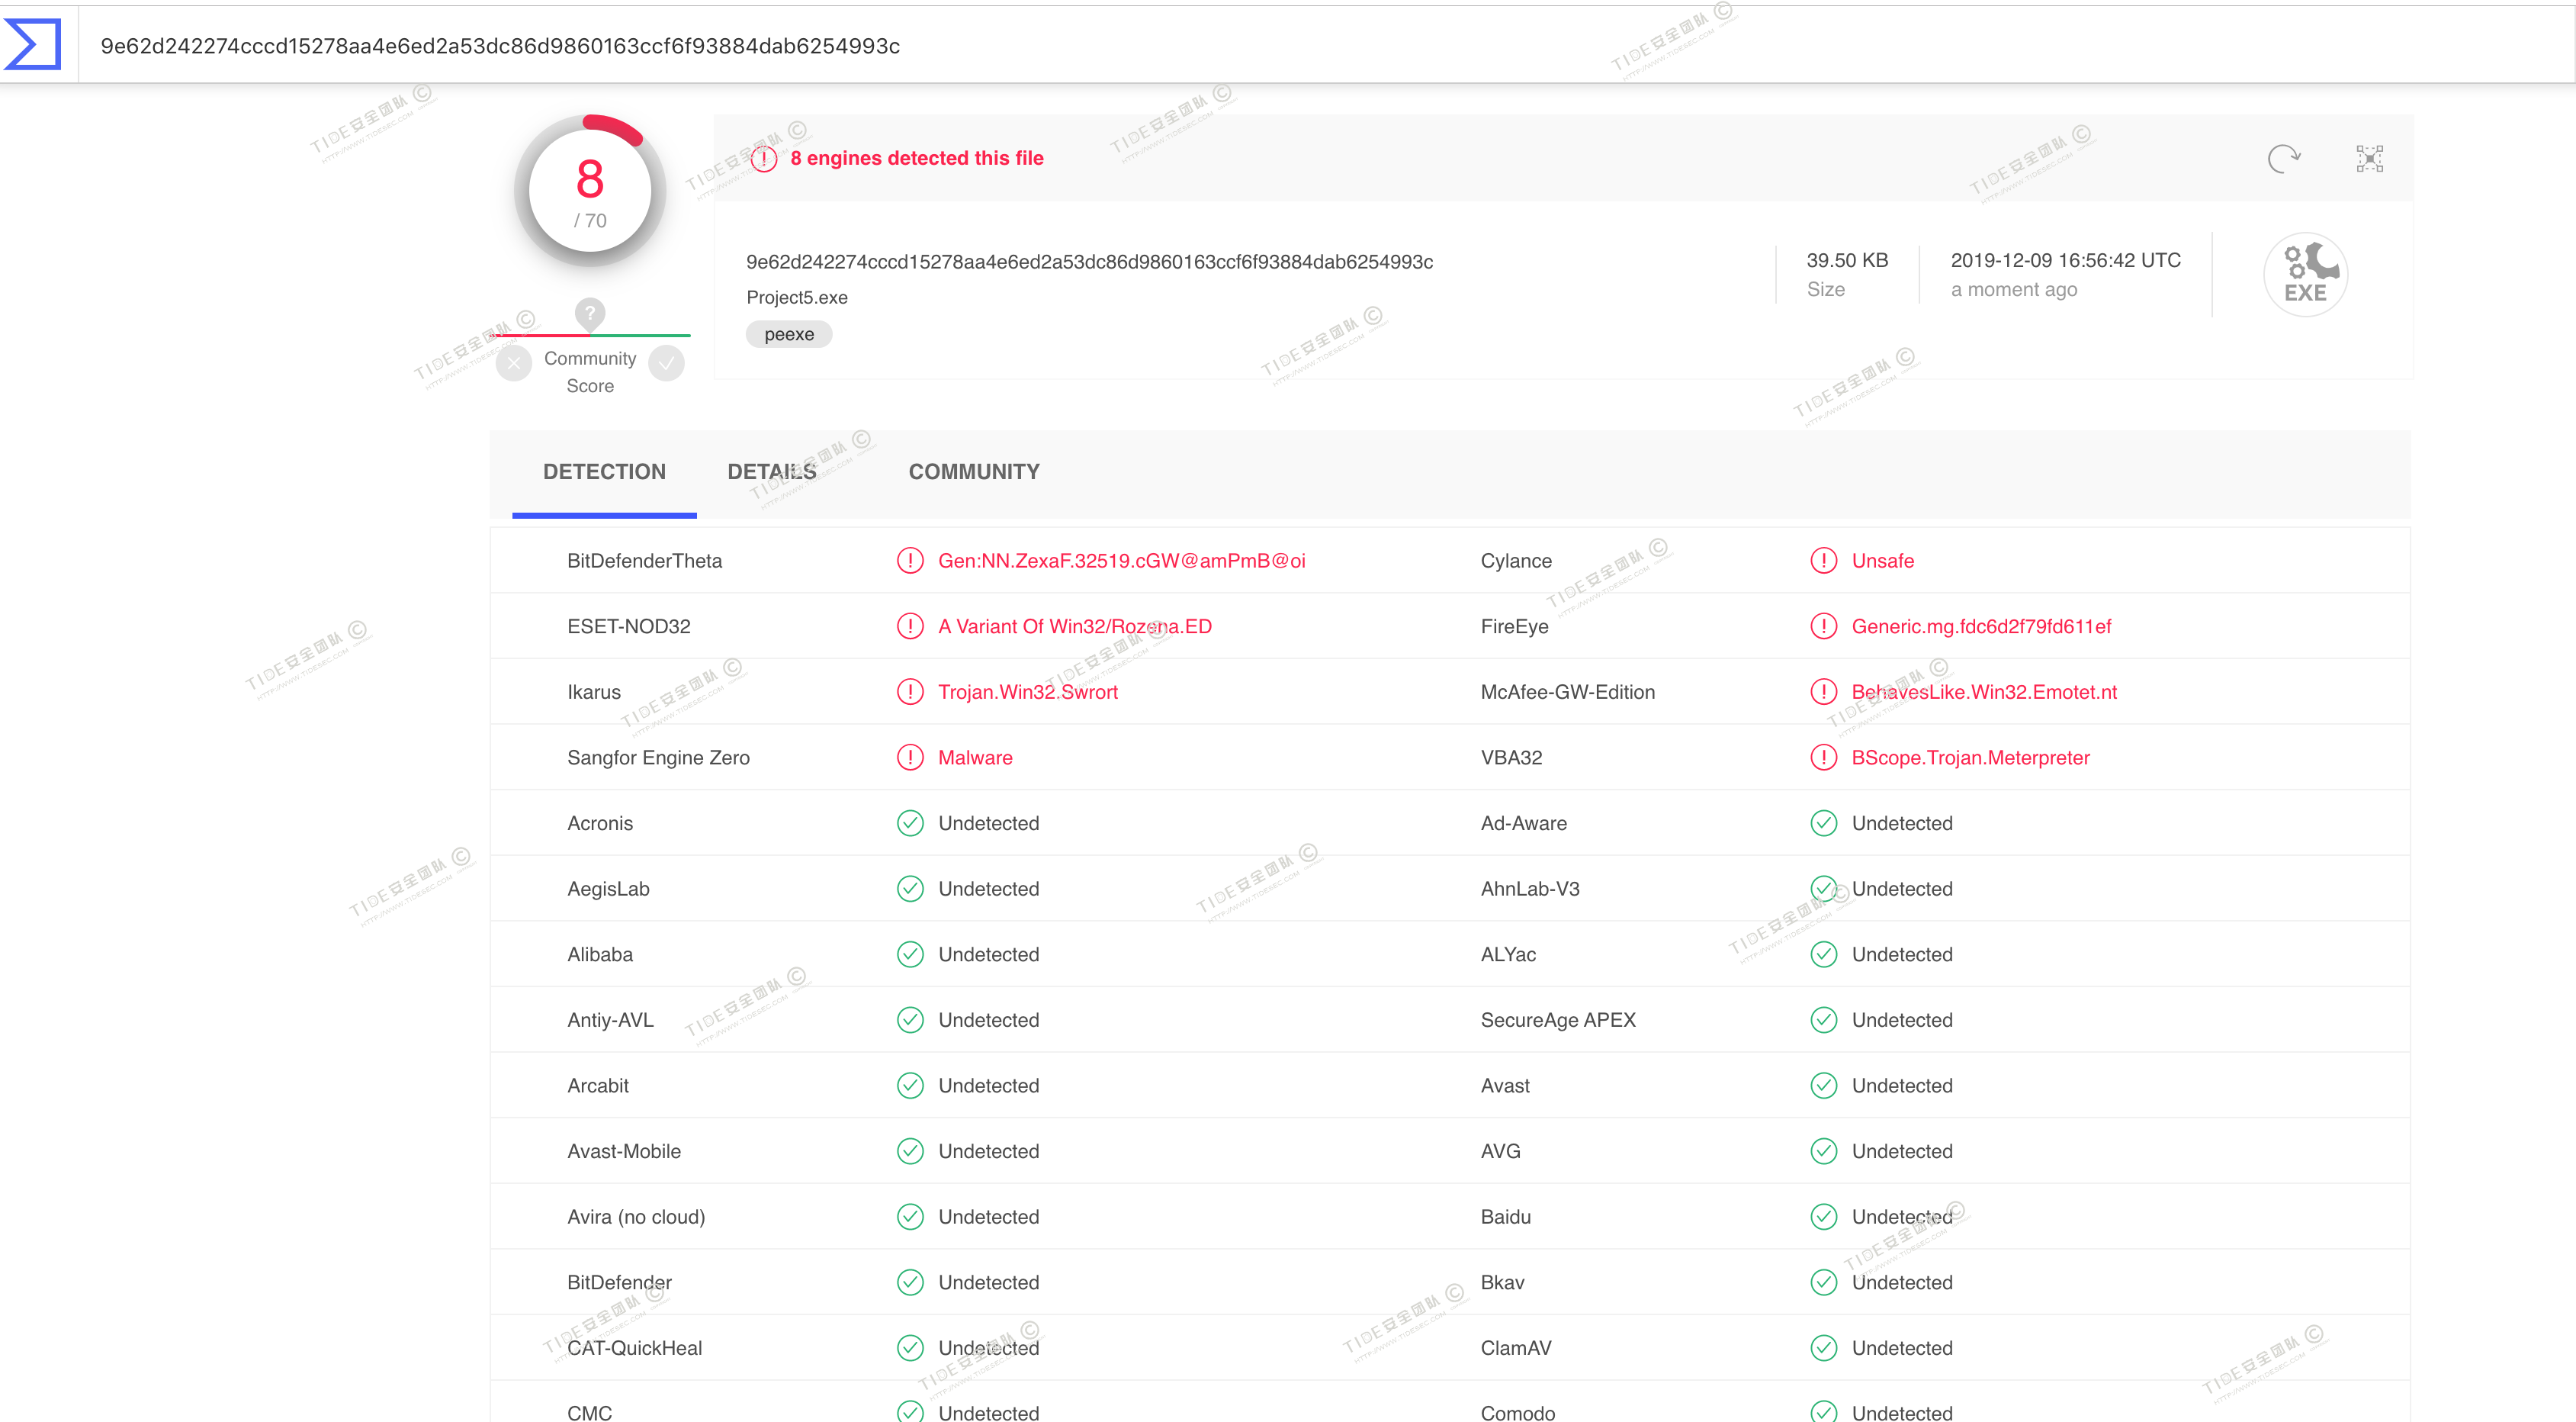
Task: Click the reanalyze refresh icon
Action: (x=2283, y=158)
